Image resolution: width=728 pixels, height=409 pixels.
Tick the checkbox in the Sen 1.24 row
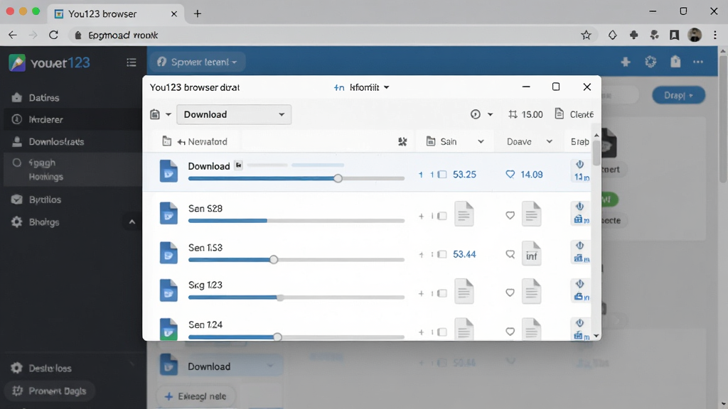[442, 332]
